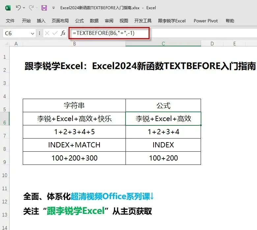Click the Name Box showing C6
Screen dimensions: 257x230
[x=16, y=33]
